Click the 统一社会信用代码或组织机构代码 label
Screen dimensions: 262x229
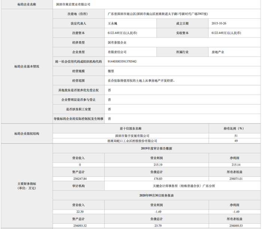(x=79, y=62)
